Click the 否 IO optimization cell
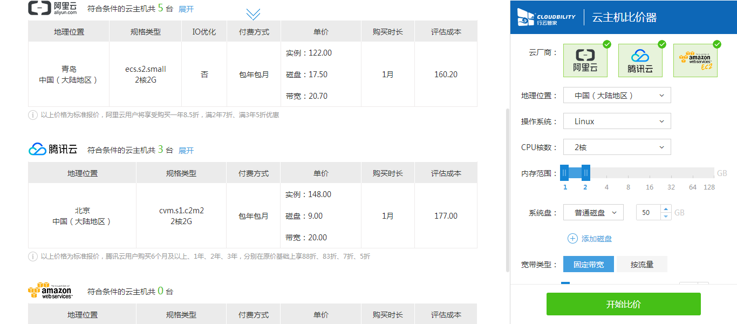This screenshot has height=324, width=737. [x=204, y=75]
